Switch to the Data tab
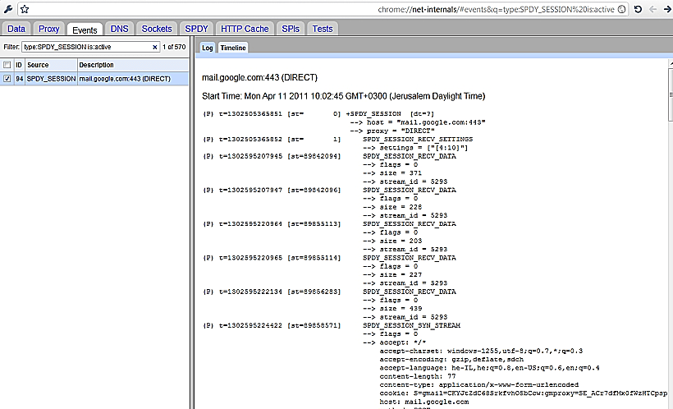673x409 pixels. [x=16, y=29]
